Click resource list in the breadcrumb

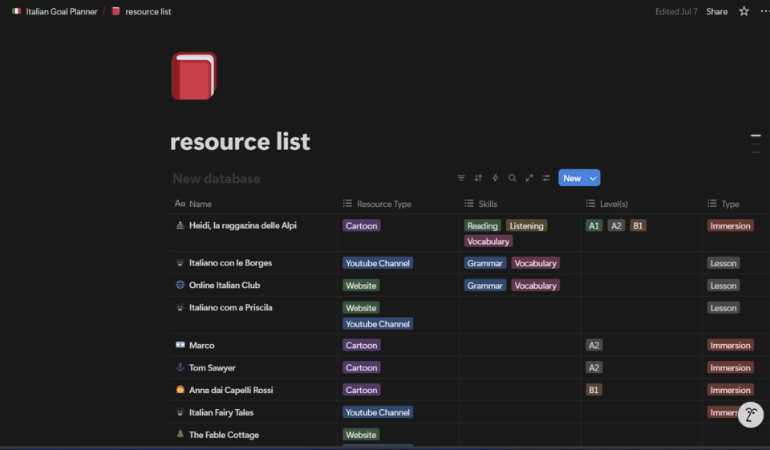click(148, 12)
